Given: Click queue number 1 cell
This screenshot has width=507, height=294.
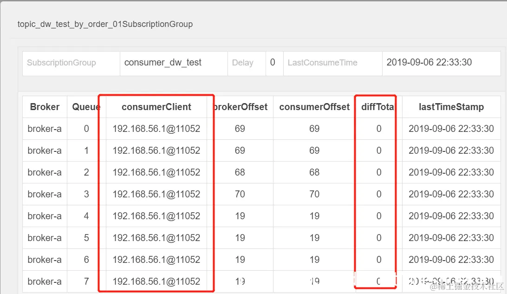Looking at the screenshot, I should [86, 150].
